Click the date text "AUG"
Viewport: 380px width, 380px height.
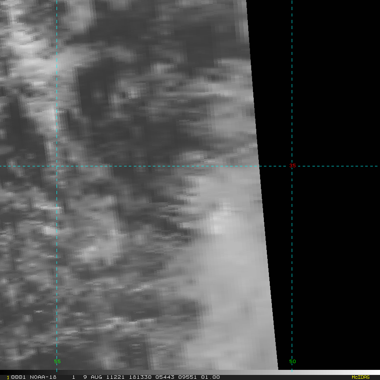point(96,377)
